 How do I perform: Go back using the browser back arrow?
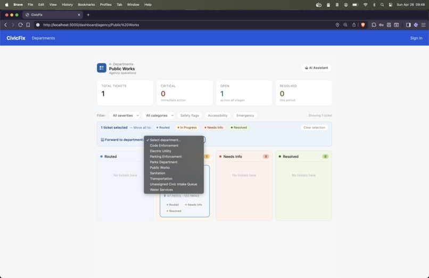tap(5, 25)
